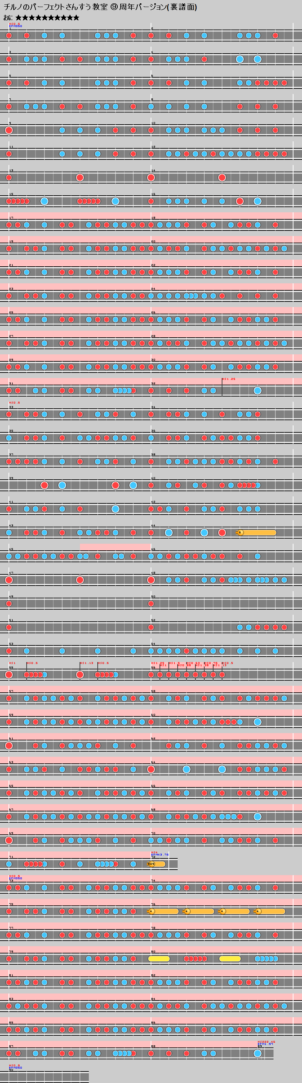Click the large red note starting measure 9
This screenshot has height=1083, width=302.
tap(9, 130)
